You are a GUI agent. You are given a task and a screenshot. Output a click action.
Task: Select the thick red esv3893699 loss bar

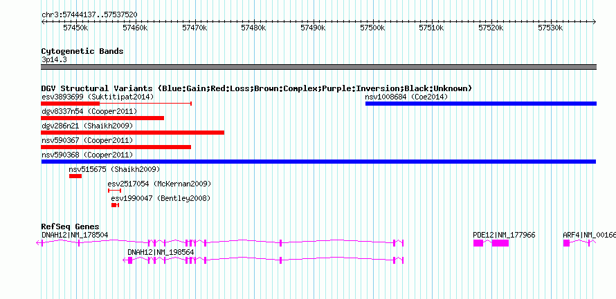71,104
